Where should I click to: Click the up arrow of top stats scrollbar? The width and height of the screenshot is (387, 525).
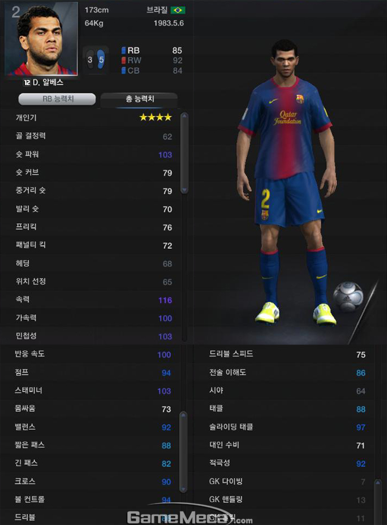(x=184, y=117)
